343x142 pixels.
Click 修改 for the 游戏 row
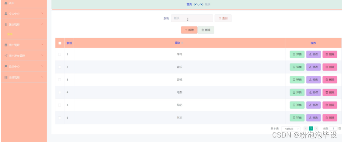pyautogui.click(x=313, y=80)
